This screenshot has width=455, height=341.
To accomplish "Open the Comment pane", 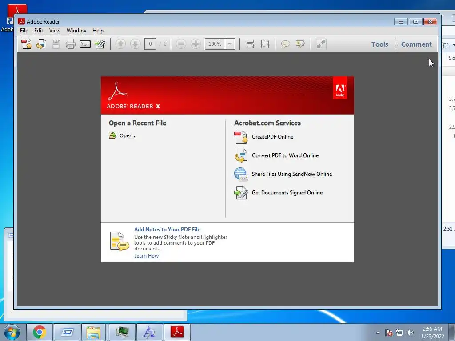I will pos(416,44).
